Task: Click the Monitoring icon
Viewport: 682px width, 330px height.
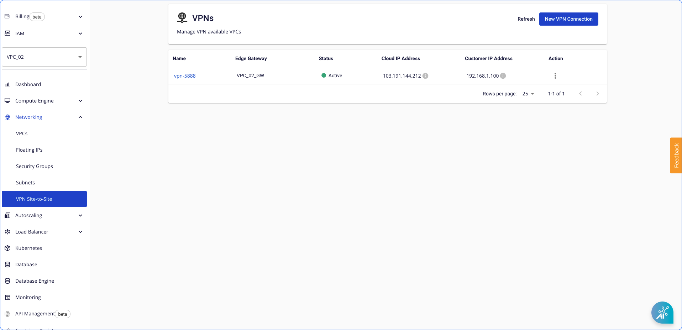Action: point(7,297)
